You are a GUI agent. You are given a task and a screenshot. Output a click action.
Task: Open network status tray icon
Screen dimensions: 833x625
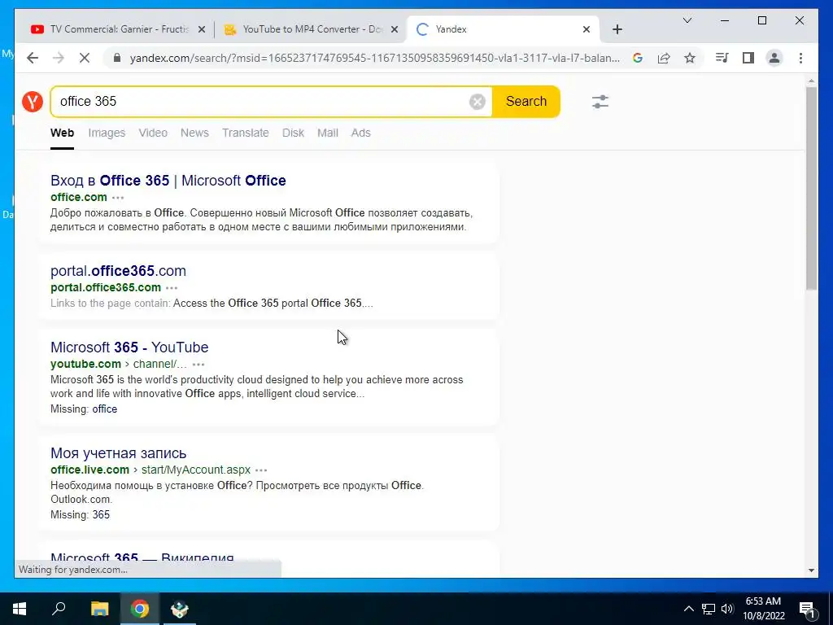709,609
